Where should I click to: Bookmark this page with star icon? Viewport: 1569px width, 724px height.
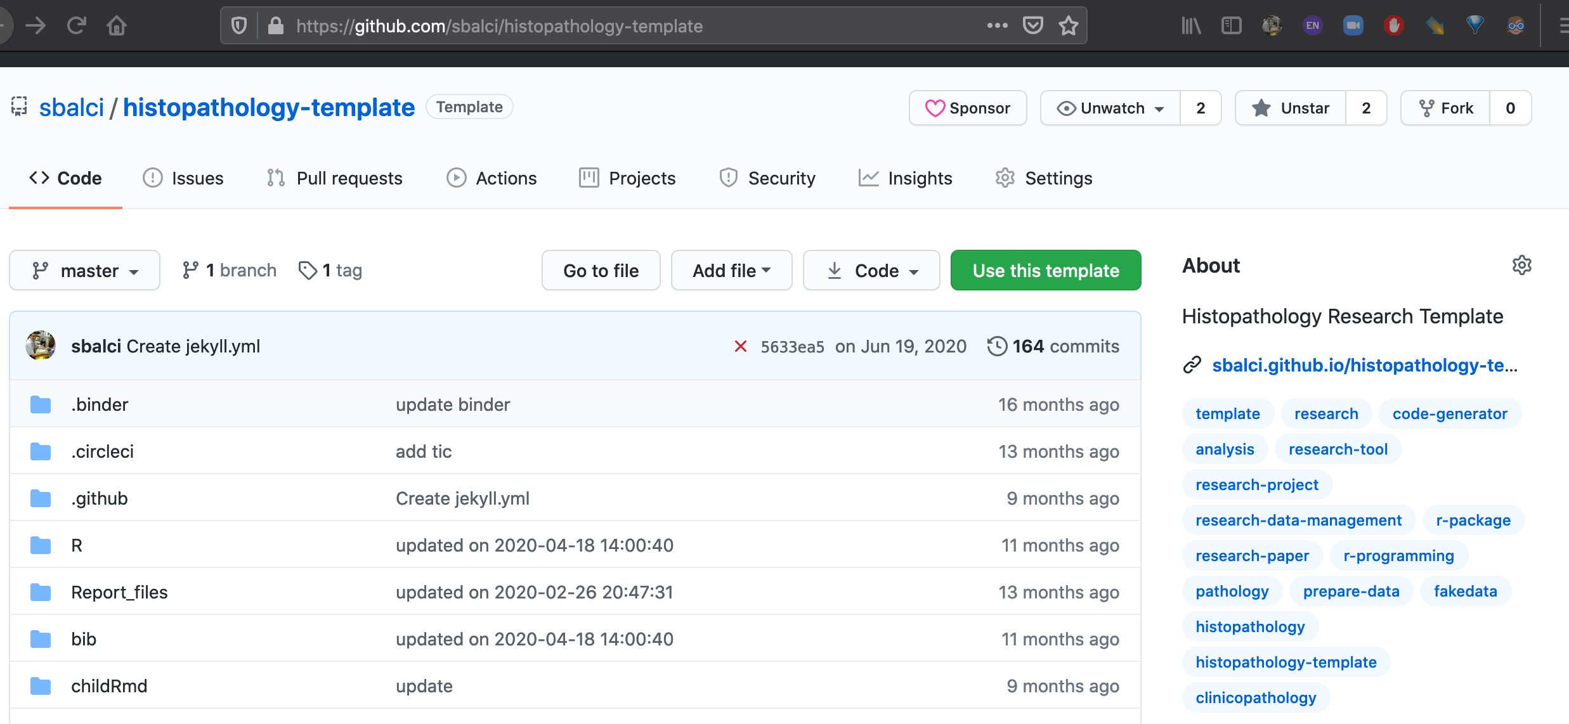[x=1069, y=25]
